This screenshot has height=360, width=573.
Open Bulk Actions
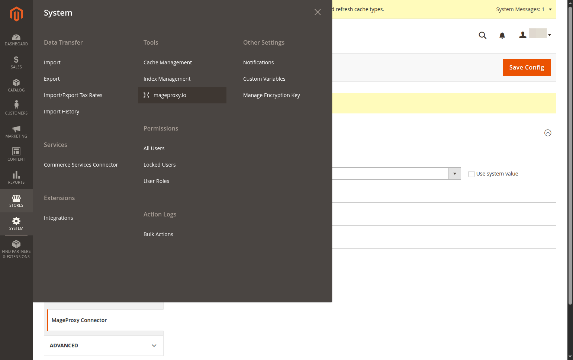(x=158, y=234)
